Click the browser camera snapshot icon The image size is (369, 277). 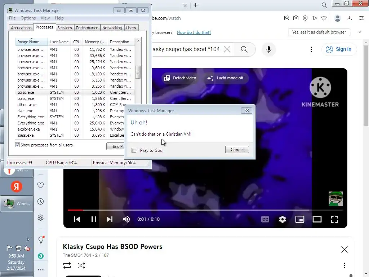(296, 18)
